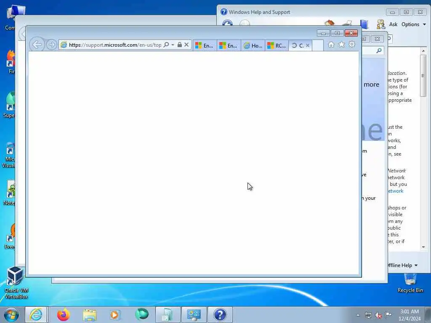The height and width of the screenshot is (323, 431).
Task: Click the address bar search magnifier icon
Action: click(x=166, y=45)
